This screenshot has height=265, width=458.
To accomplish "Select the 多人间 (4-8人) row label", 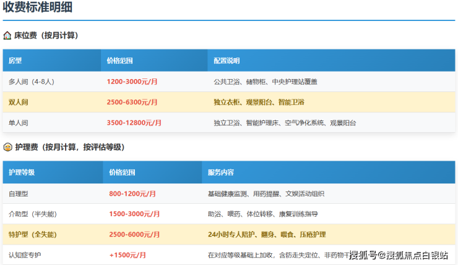I will pos(32,82).
